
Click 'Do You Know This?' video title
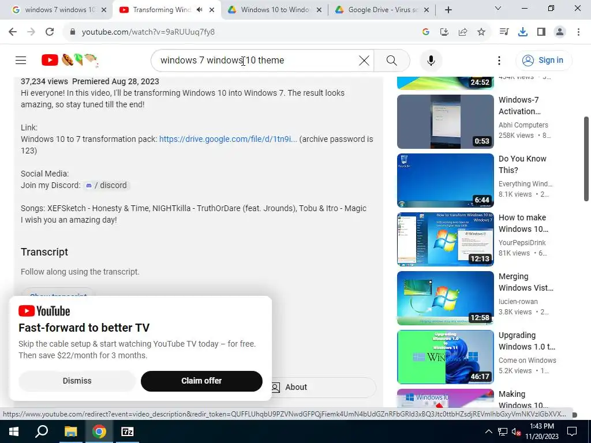tap(522, 164)
